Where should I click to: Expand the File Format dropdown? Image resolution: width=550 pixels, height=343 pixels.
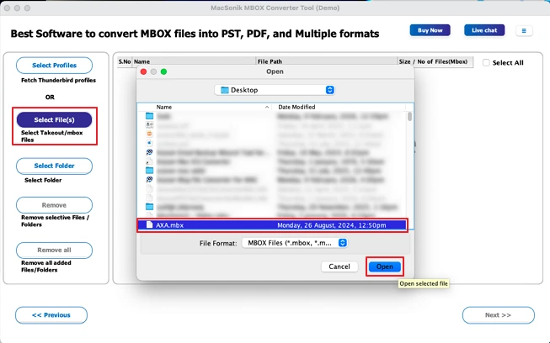295,243
